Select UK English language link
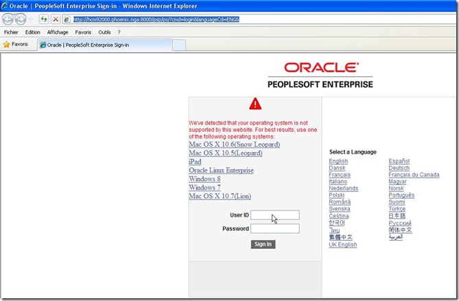 click(x=343, y=245)
